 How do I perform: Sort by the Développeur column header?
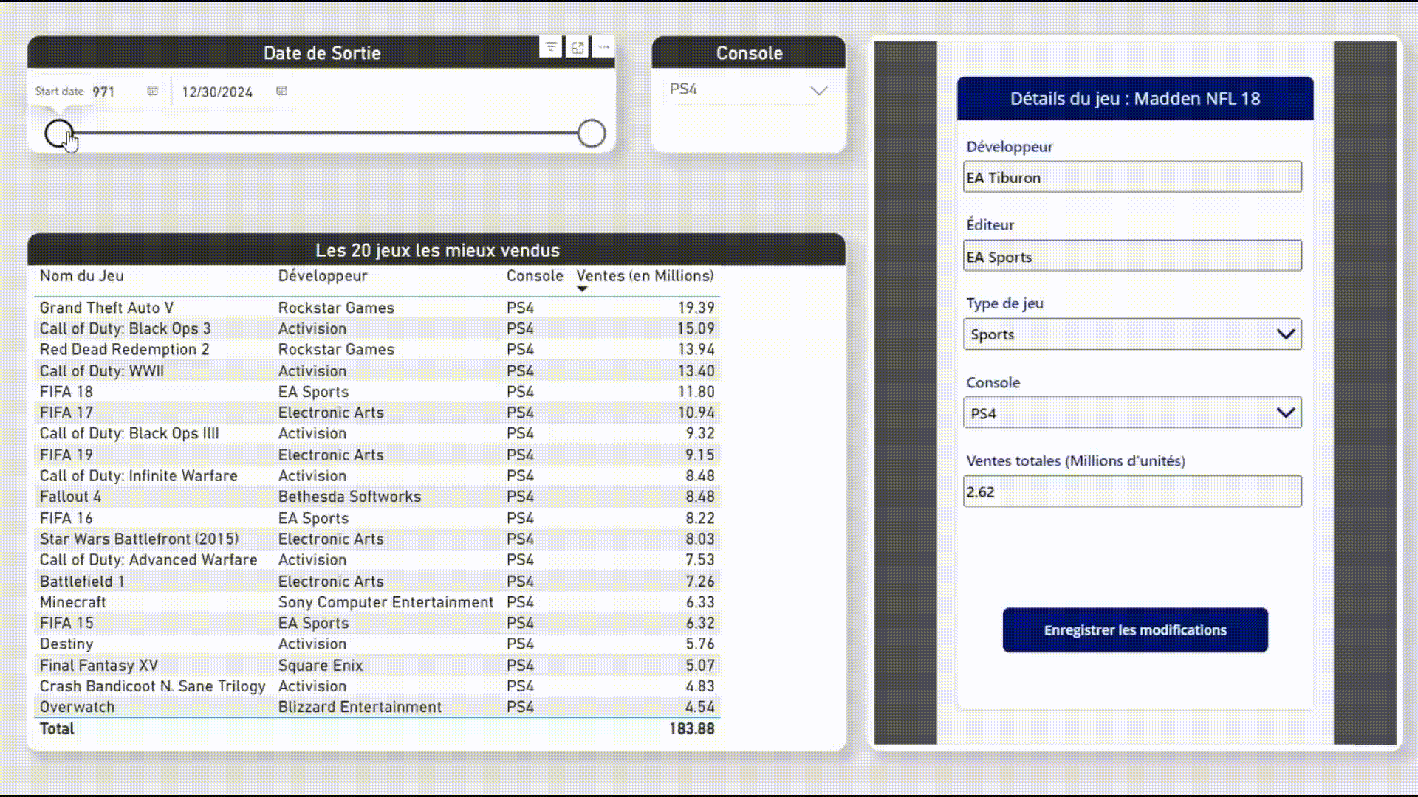(323, 276)
